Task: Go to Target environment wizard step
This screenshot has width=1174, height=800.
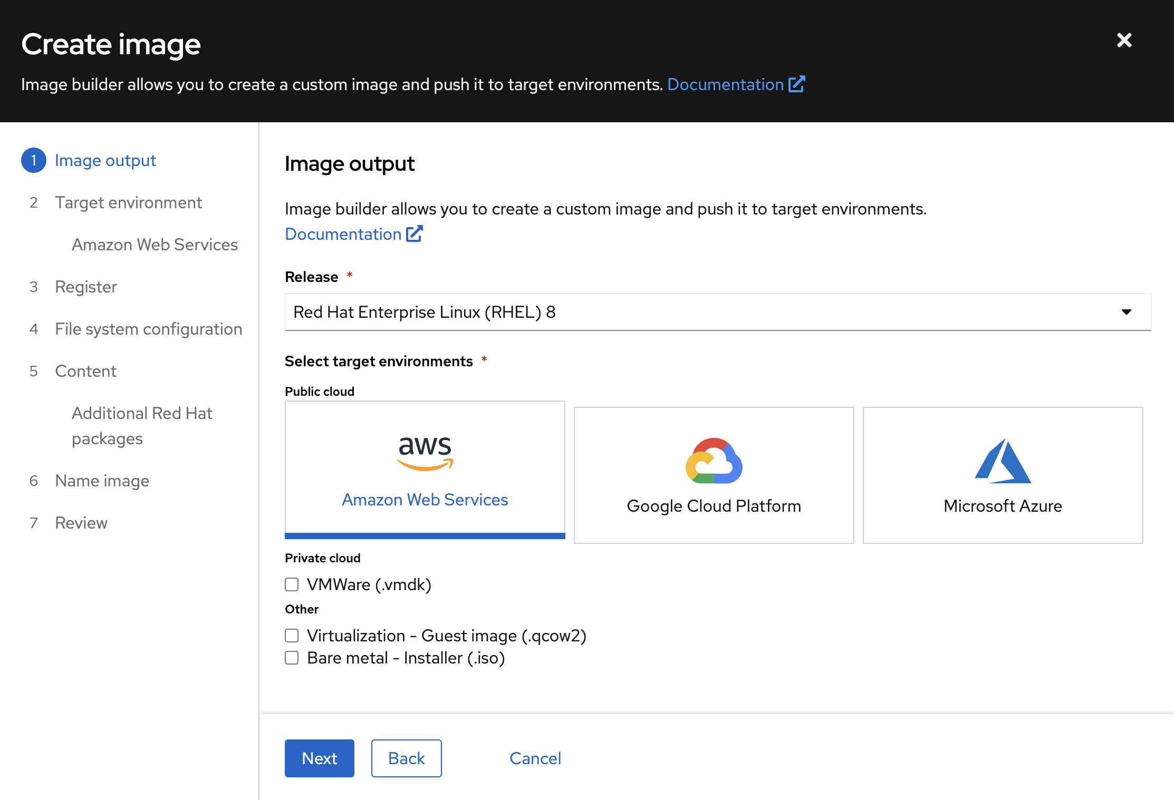Action: 128,202
